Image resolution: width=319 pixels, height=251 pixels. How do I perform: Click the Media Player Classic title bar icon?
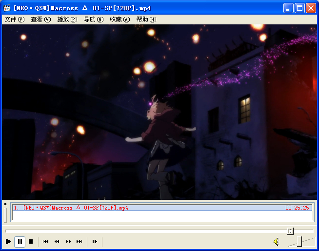(7, 8)
